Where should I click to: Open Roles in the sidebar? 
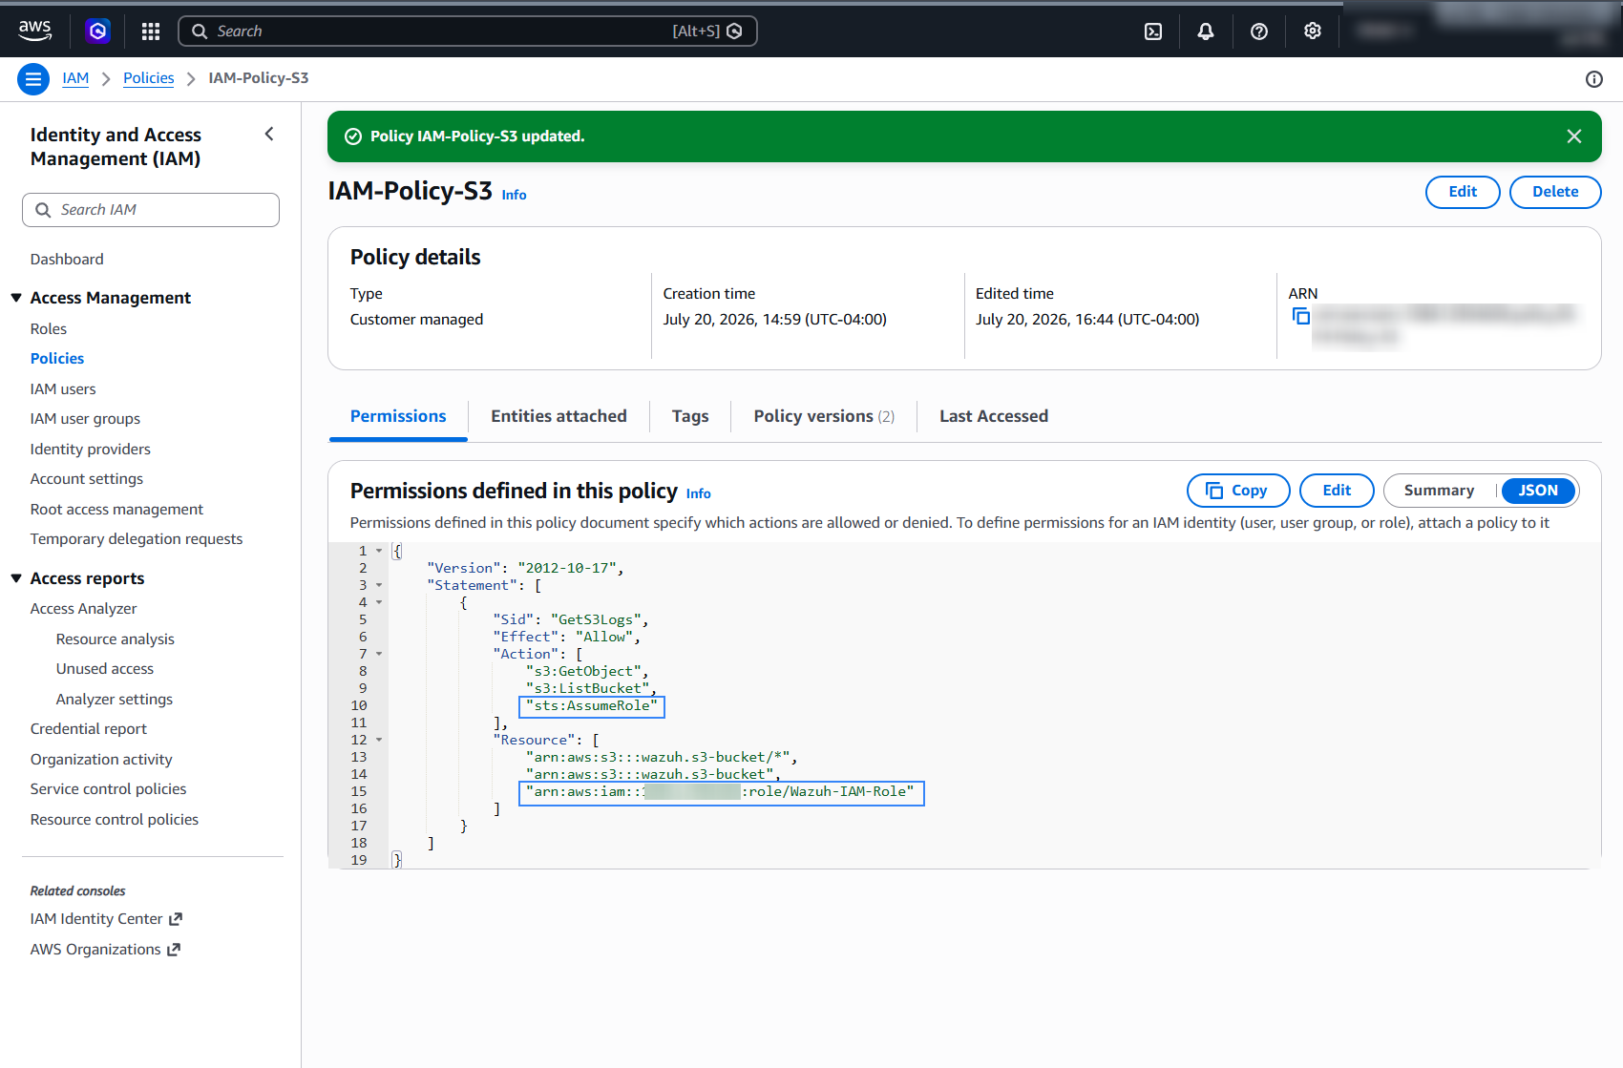pos(49,329)
